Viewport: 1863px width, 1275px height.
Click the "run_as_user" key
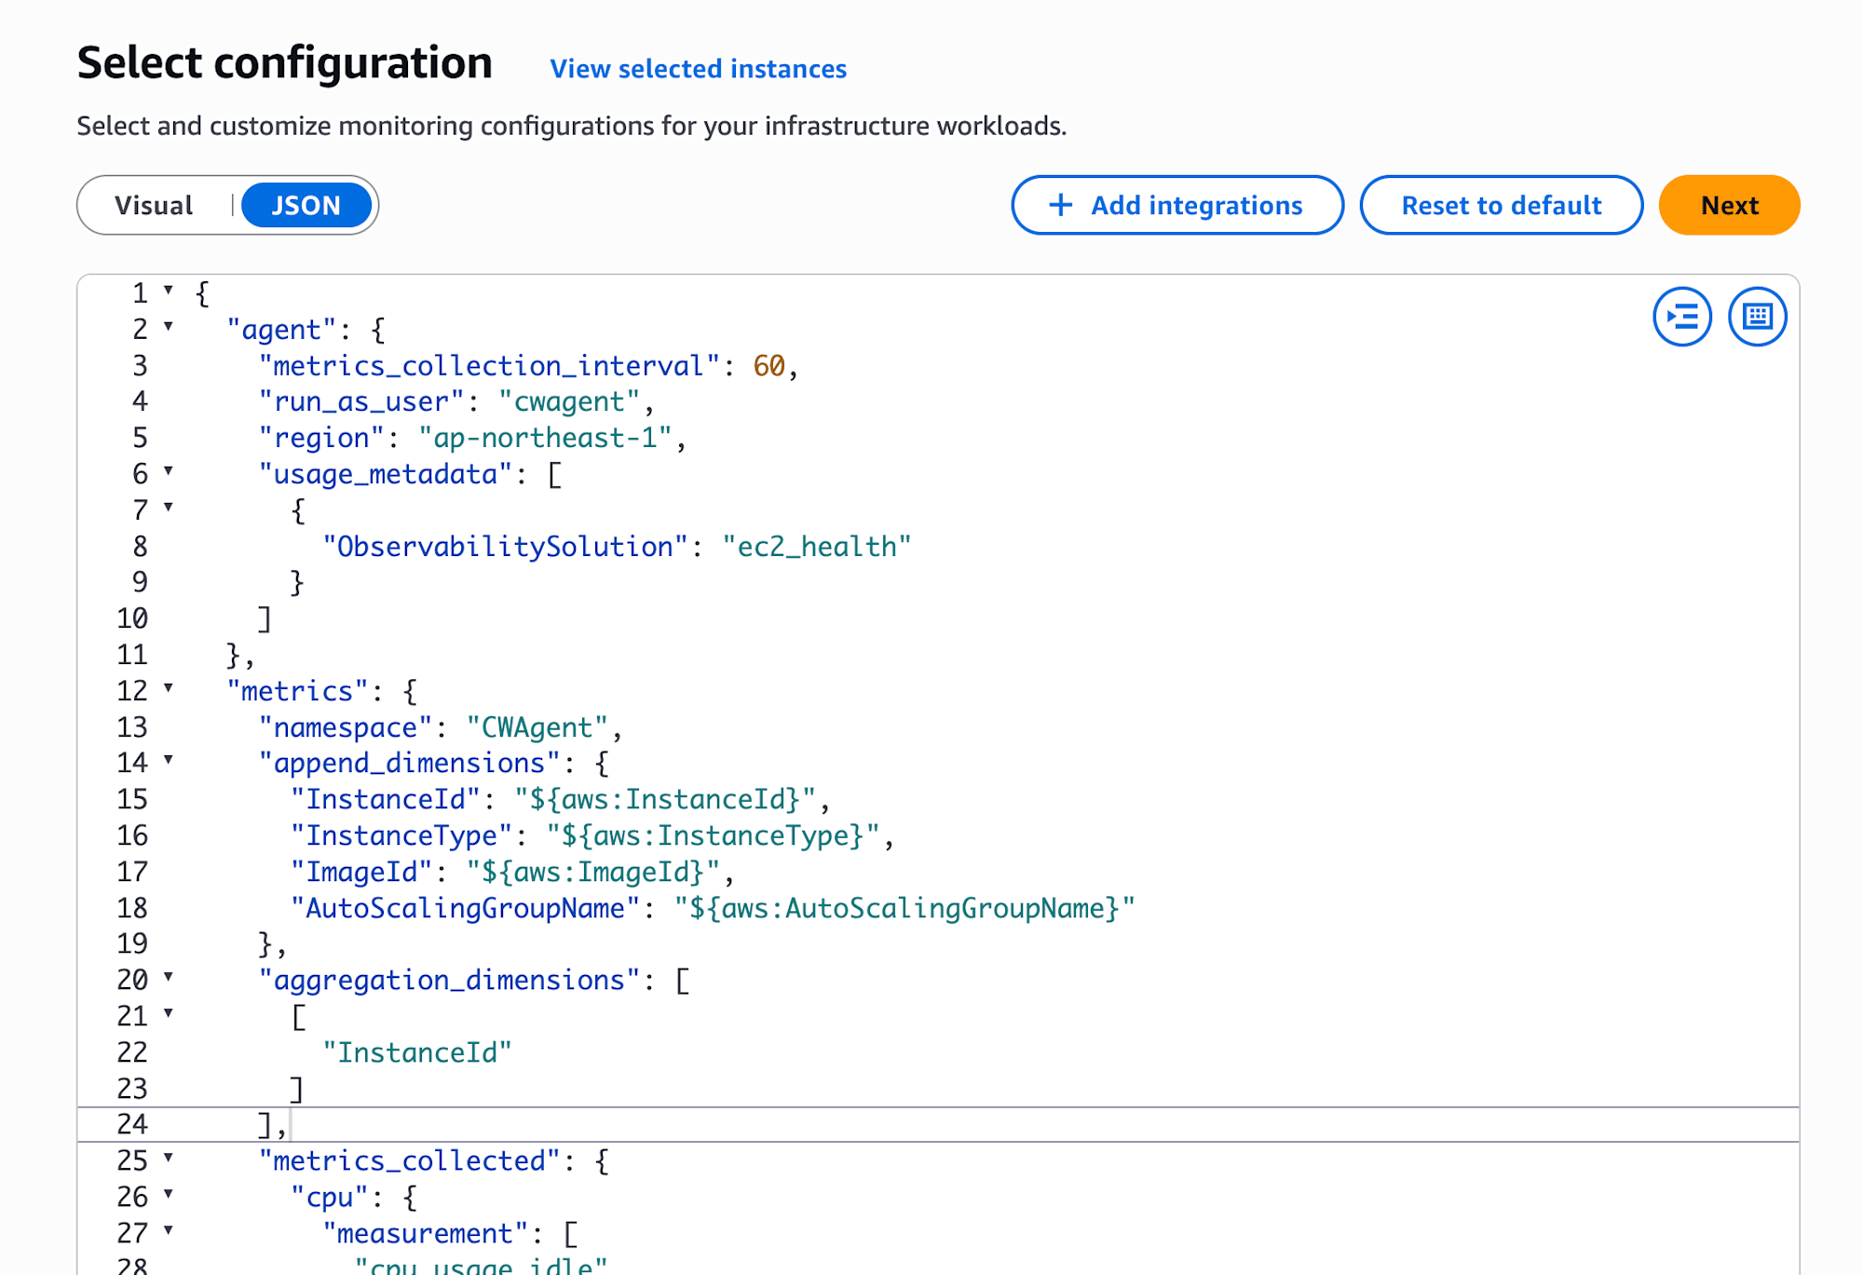point(360,402)
